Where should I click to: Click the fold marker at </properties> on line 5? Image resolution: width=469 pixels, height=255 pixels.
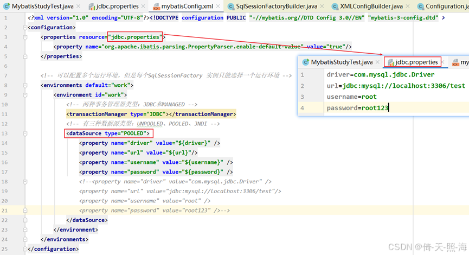(25, 56)
